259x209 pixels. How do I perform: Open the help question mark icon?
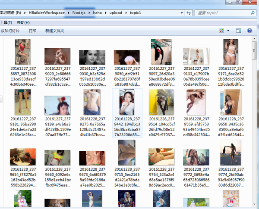pos(250,31)
